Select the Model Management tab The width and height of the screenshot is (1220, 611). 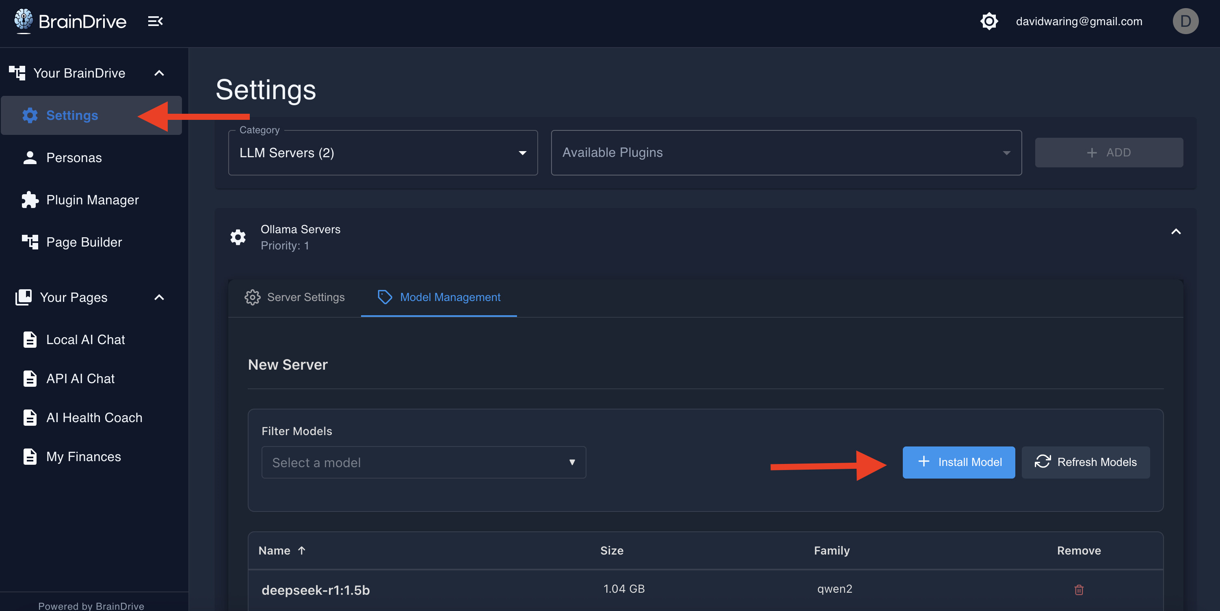pos(439,297)
